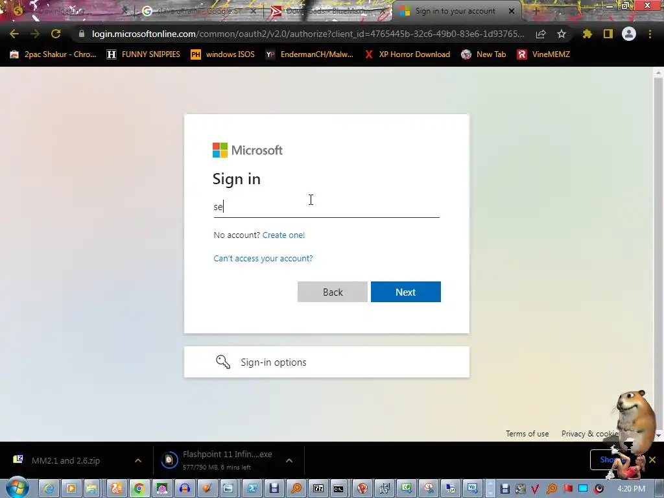This screenshot has height=498, width=664.
Task: Expand options for Flashpoint 11 Infin...exe download
Action: pos(289,460)
